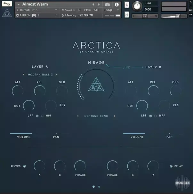This screenshot has width=193, height=194.
Task: Click Layer B CUT knob
Action: [142, 105]
